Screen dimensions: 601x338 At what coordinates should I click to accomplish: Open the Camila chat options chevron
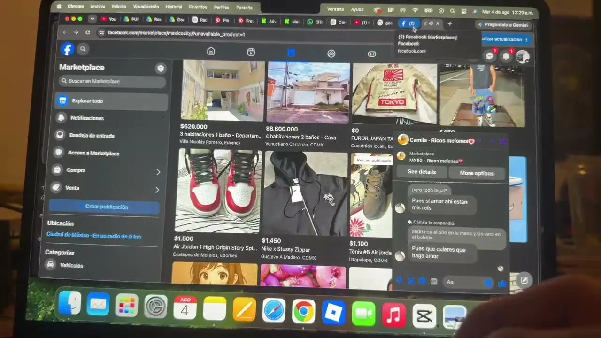pos(479,141)
